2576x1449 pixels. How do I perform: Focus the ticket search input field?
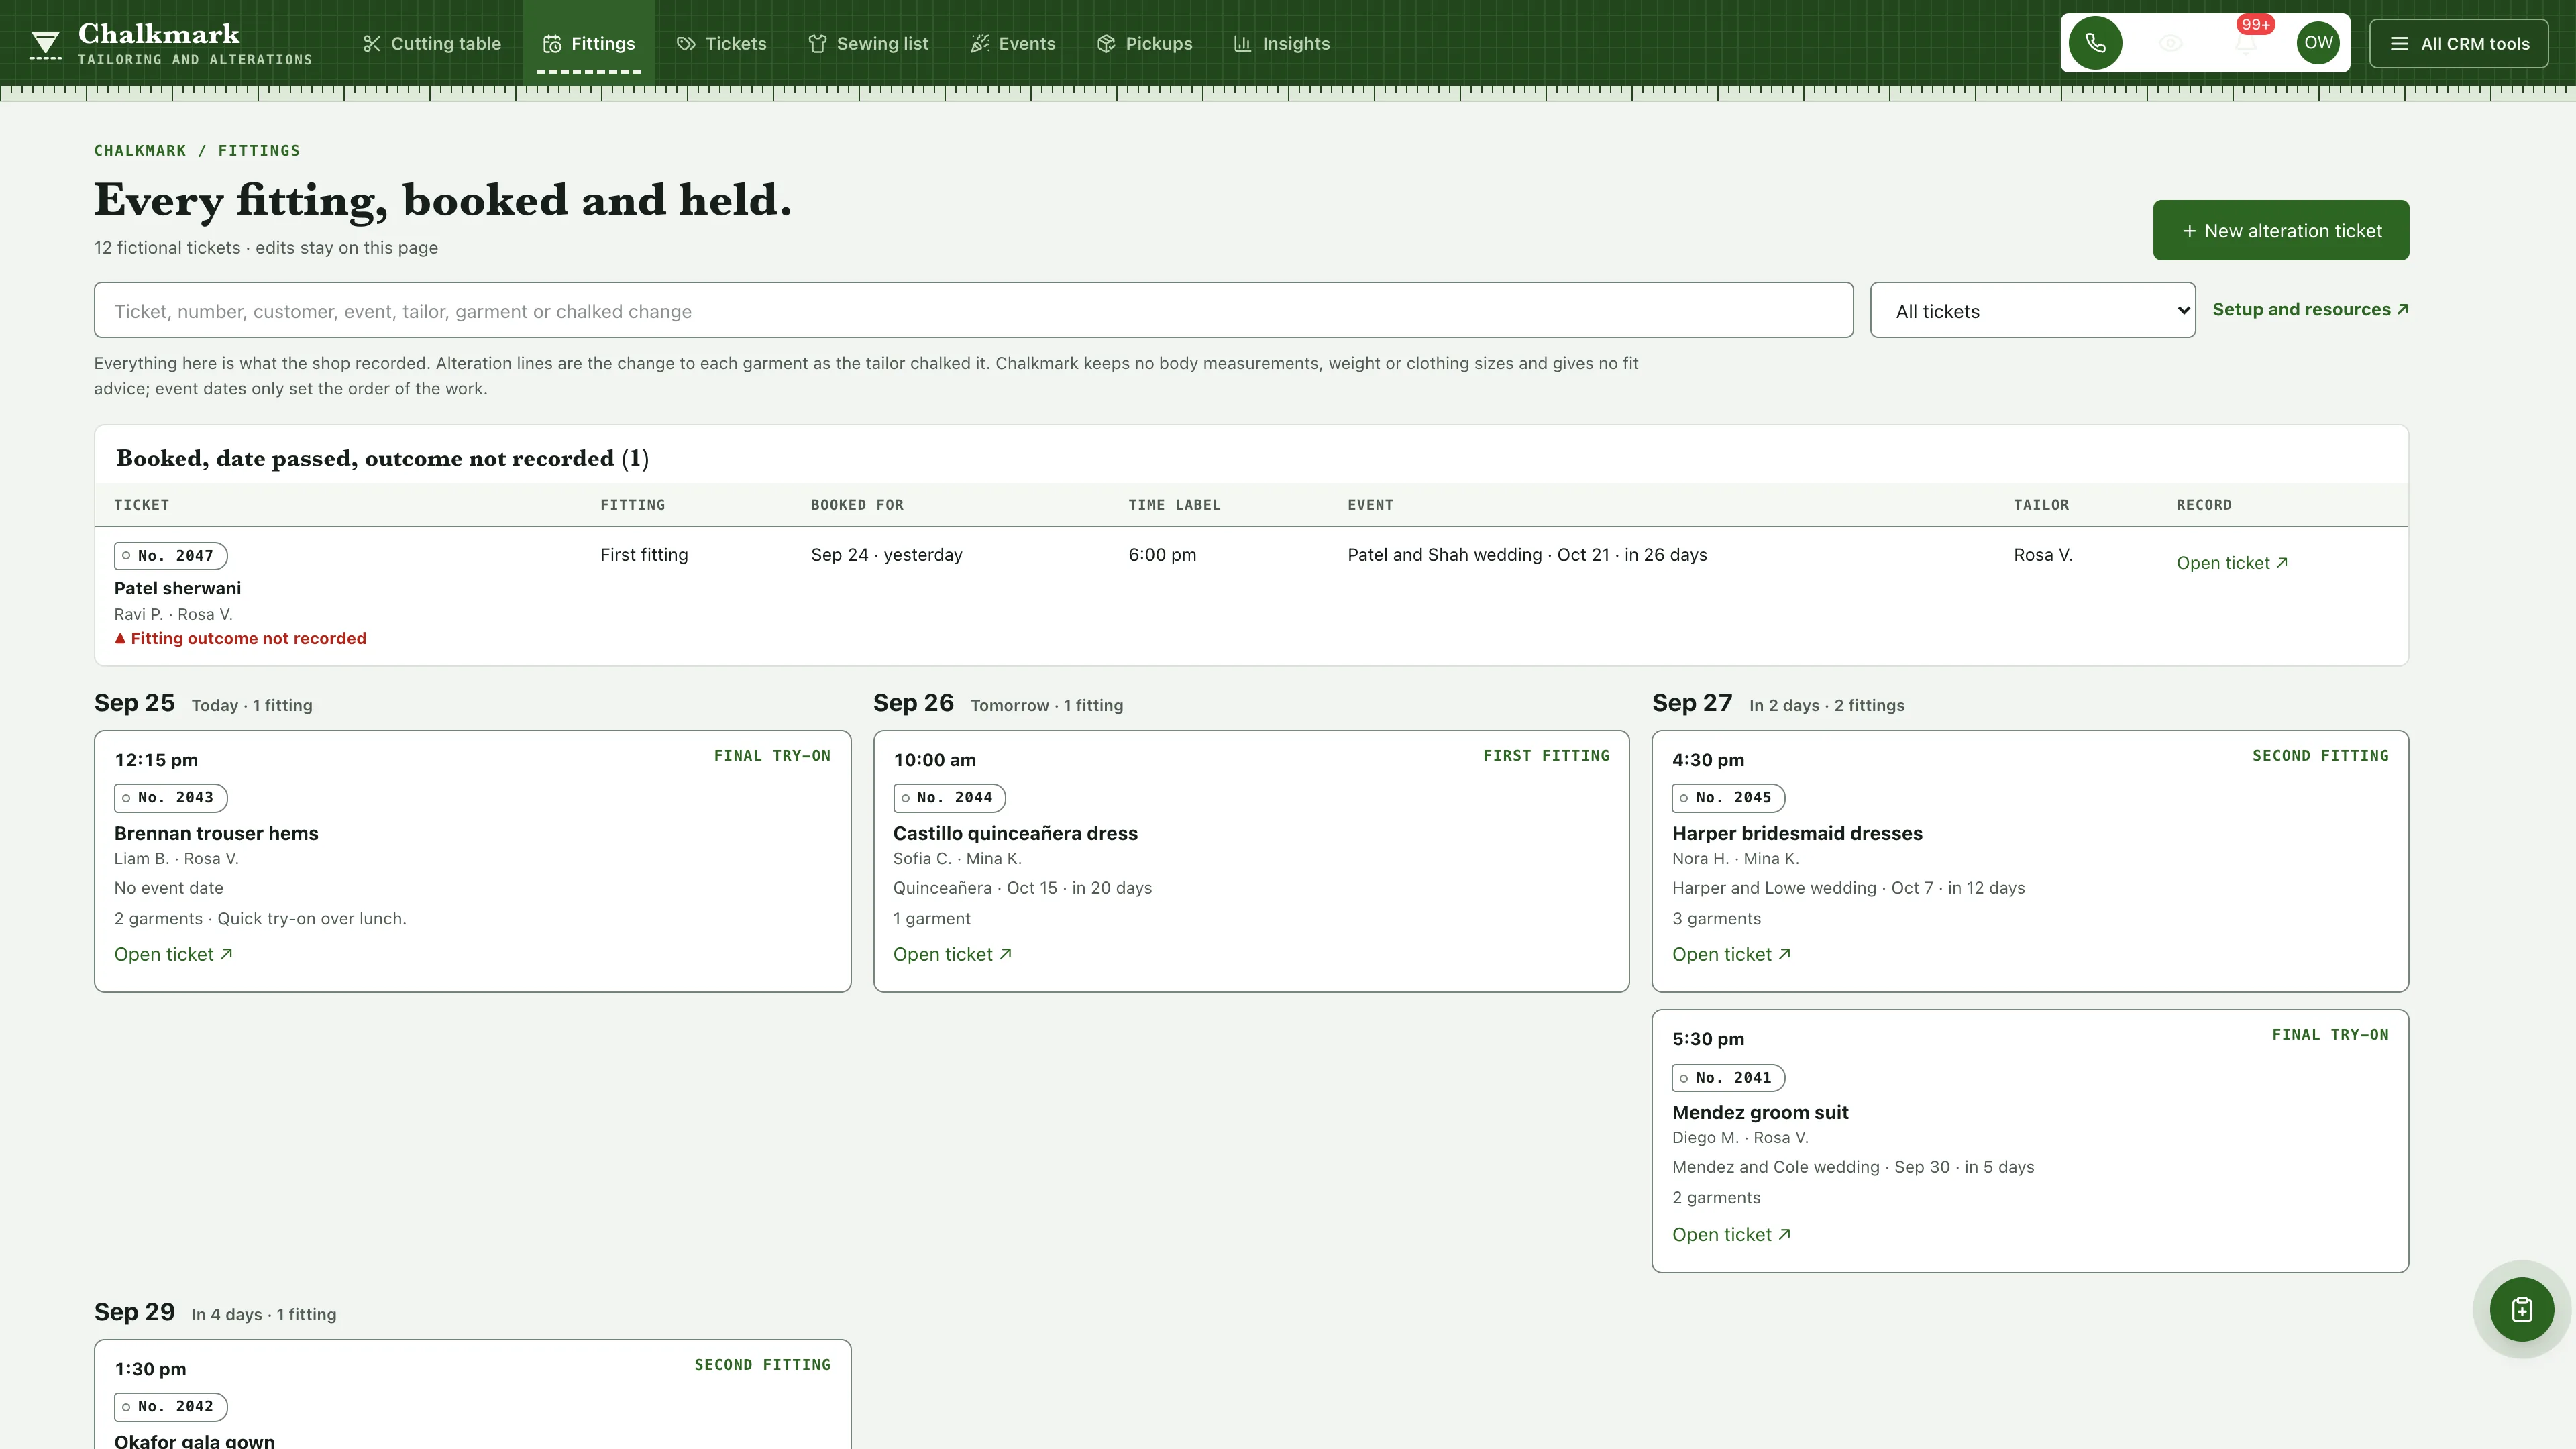click(973, 310)
